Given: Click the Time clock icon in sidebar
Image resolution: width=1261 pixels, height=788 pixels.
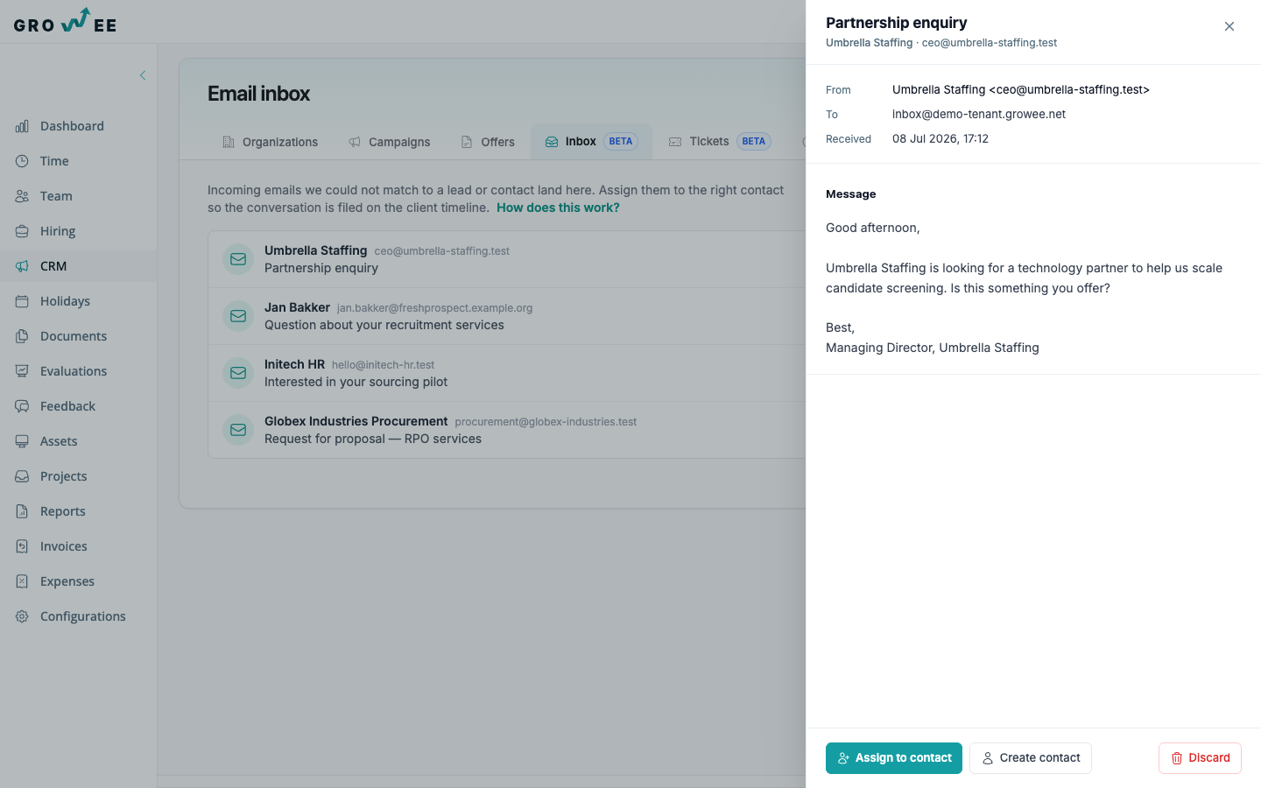Looking at the screenshot, I should coord(22,161).
